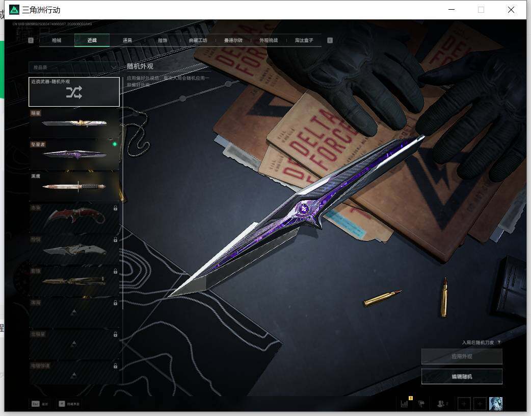Viewport: 531px width, 416px height.
Task: Select the 暗星 knife skin thumbnail
Action: (74, 123)
